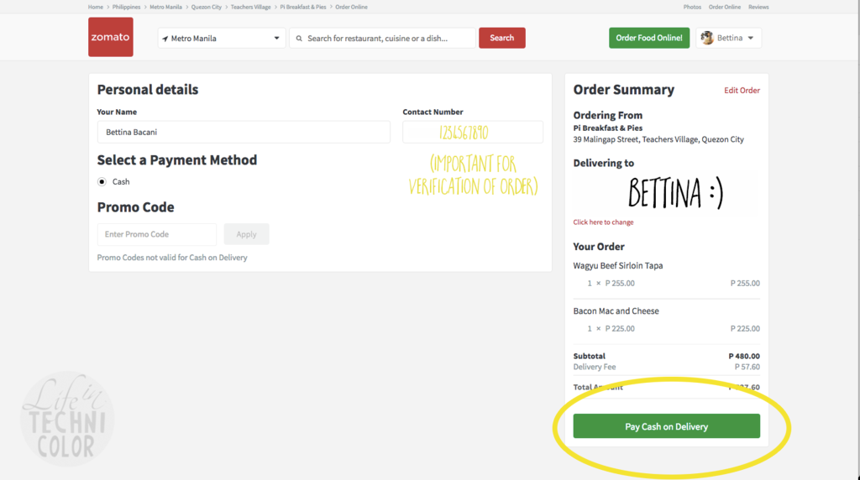Click Pay Cash on Delivery button
The width and height of the screenshot is (860, 480).
coord(666,426)
